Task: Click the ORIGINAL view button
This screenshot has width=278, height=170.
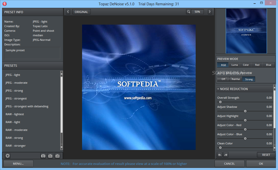Action: 81,12
